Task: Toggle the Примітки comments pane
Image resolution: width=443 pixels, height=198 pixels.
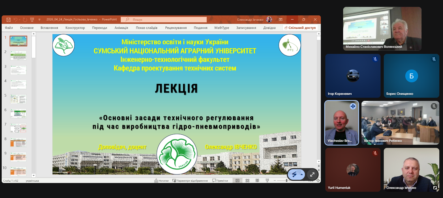Action: (x=220, y=180)
